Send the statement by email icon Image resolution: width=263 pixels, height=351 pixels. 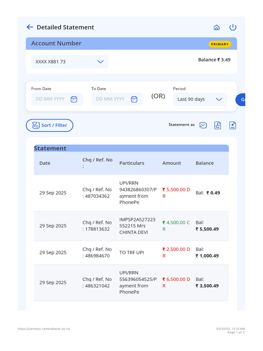coord(203,125)
